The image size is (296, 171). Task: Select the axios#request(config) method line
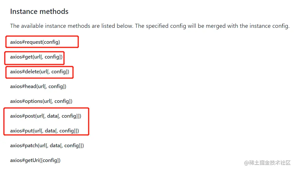[x=35, y=42]
